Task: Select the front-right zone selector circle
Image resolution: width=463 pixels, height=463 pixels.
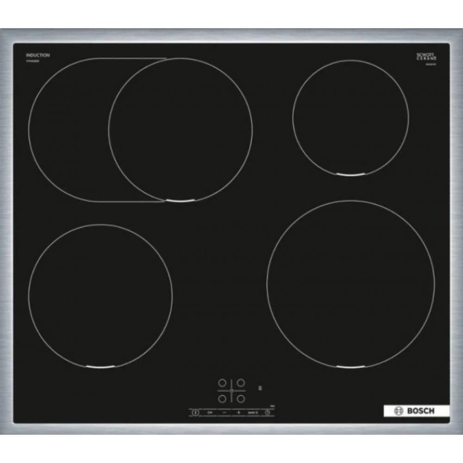Action: 241,399
